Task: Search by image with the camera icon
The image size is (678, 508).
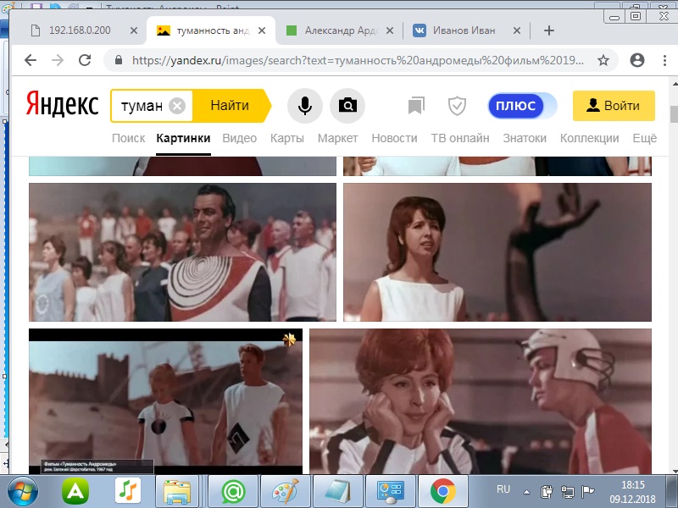Action: click(347, 105)
